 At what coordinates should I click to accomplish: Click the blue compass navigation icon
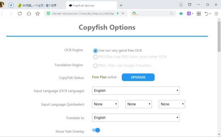click(x=11, y=5)
